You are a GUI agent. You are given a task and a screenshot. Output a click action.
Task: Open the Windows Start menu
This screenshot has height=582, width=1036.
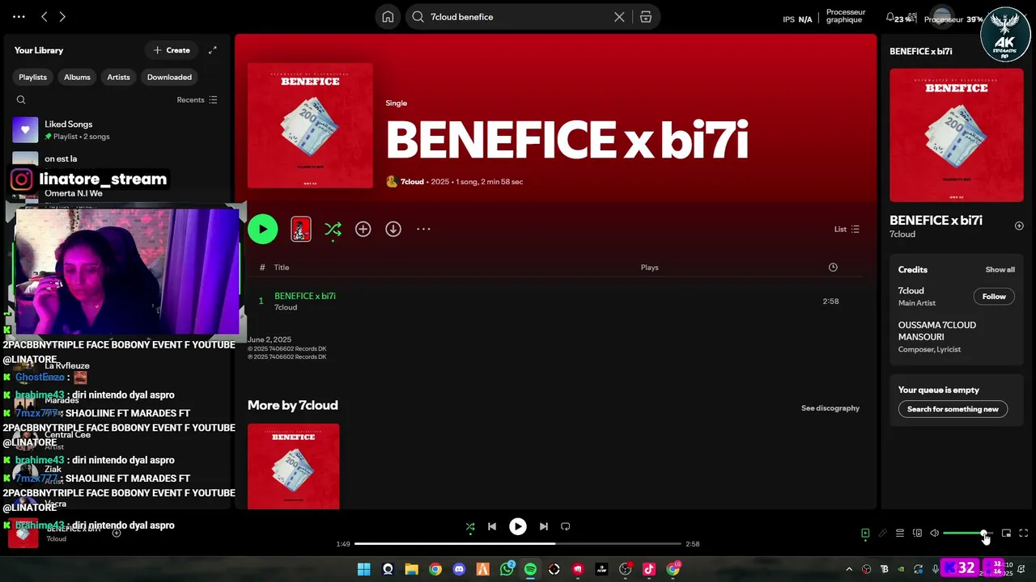coord(363,569)
